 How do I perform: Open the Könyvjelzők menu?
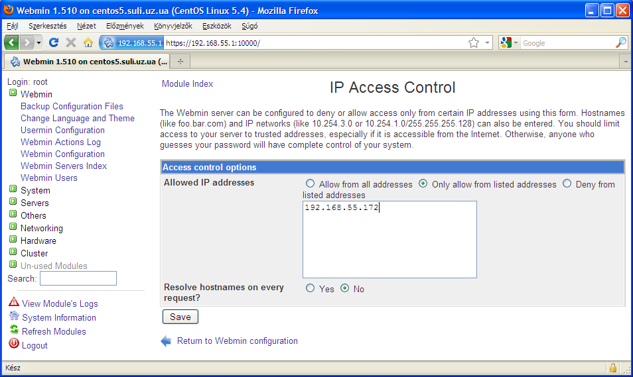(x=173, y=26)
